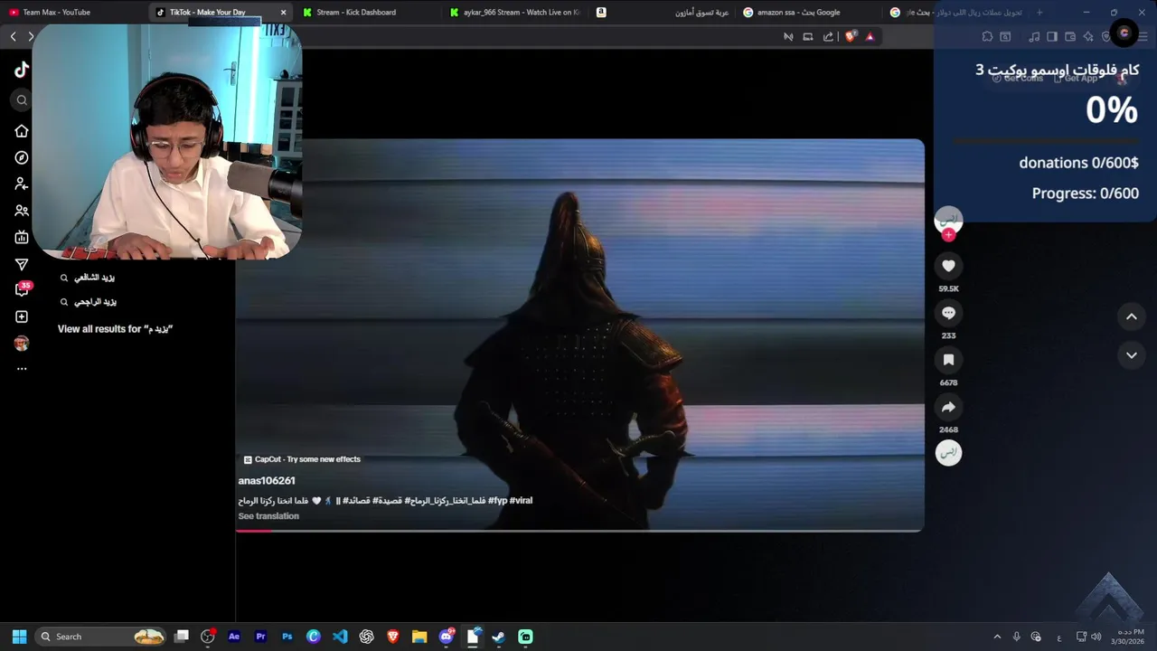Open the Brave Wallet icon
The height and width of the screenshot is (651, 1157).
1070,37
